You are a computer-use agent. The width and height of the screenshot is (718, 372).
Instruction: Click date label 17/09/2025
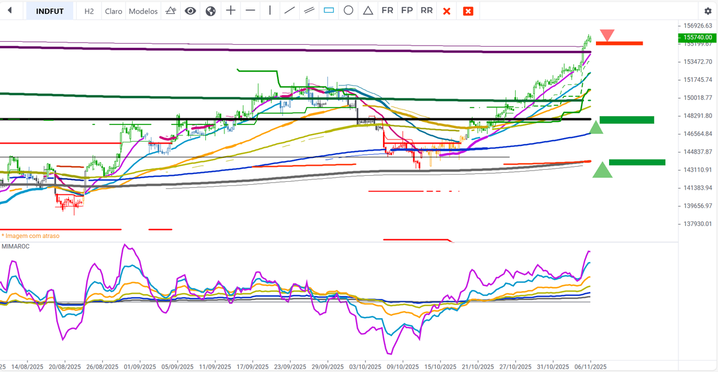(252, 367)
